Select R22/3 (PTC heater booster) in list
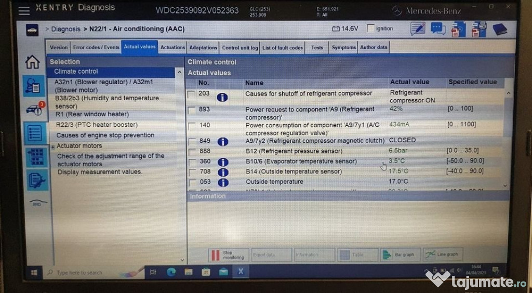Screen dimensions: 532x293 pos(97,125)
